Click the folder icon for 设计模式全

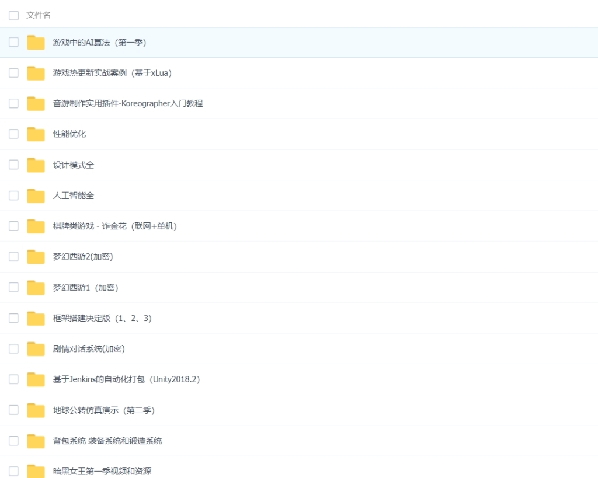coord(35,165)
